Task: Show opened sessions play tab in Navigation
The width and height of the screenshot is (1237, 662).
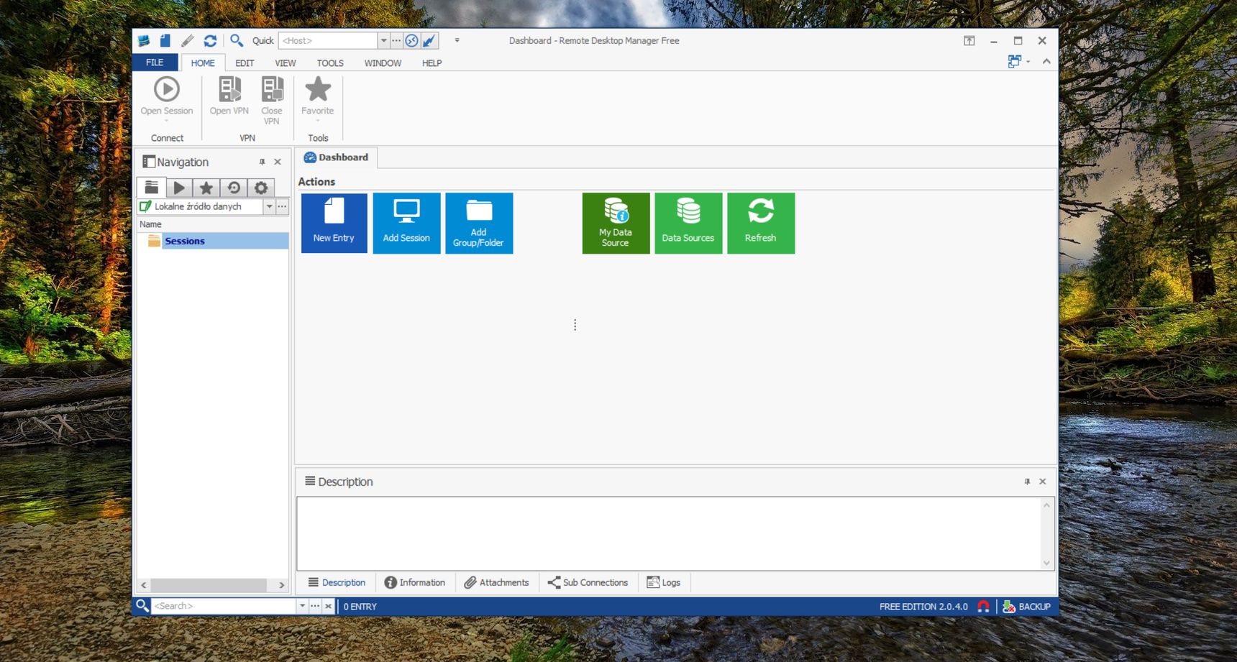Action: [x=179, y=188]
